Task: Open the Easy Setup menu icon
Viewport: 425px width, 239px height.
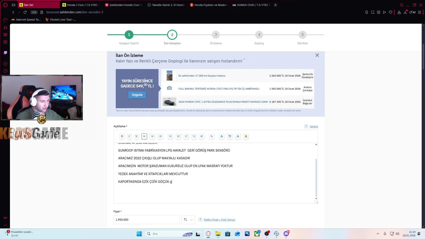Action: 420,12
